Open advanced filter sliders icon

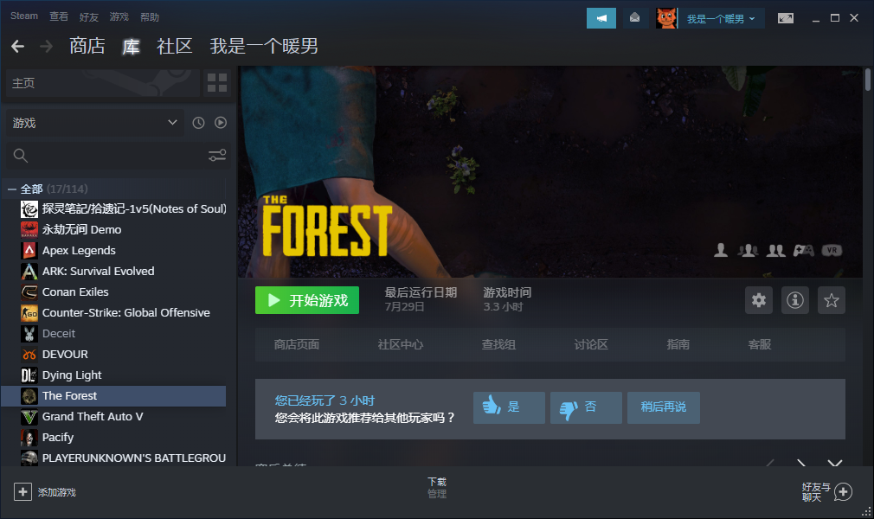click(217, 156)
